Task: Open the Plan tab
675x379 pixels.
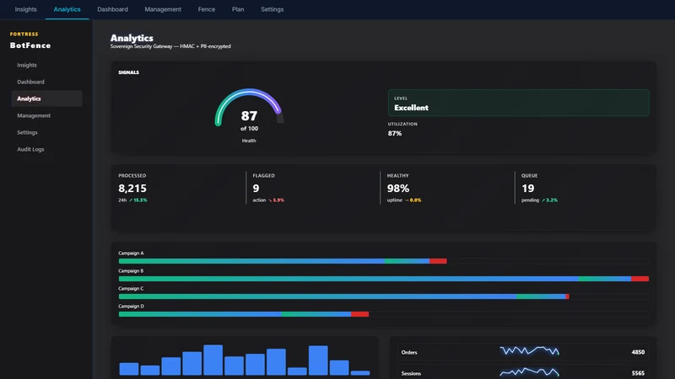Action: [238, 9]
